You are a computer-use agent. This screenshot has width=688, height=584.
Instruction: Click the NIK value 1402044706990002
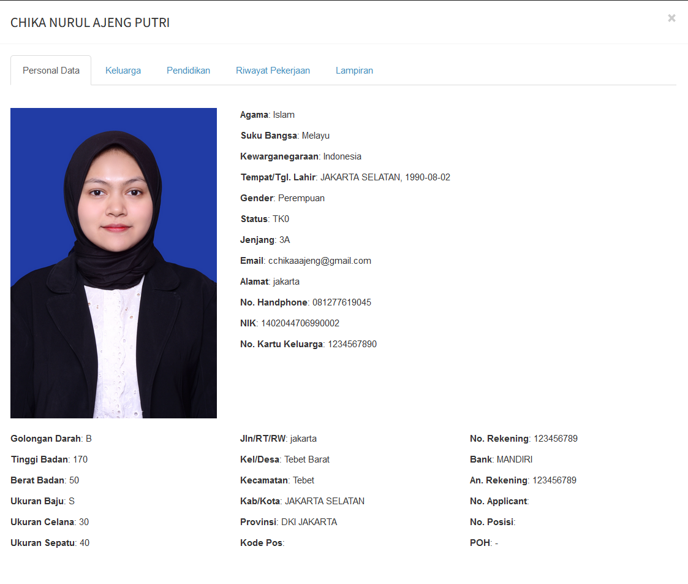[300, 323]
